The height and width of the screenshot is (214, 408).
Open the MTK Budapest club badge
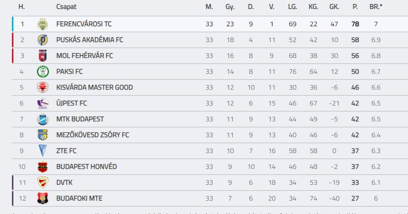(43, 119)
